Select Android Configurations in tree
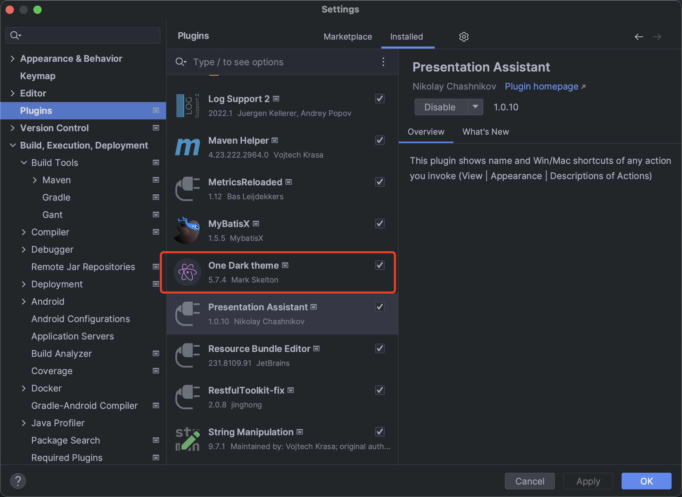Viewport: 682px width, 497px height. 81,319
